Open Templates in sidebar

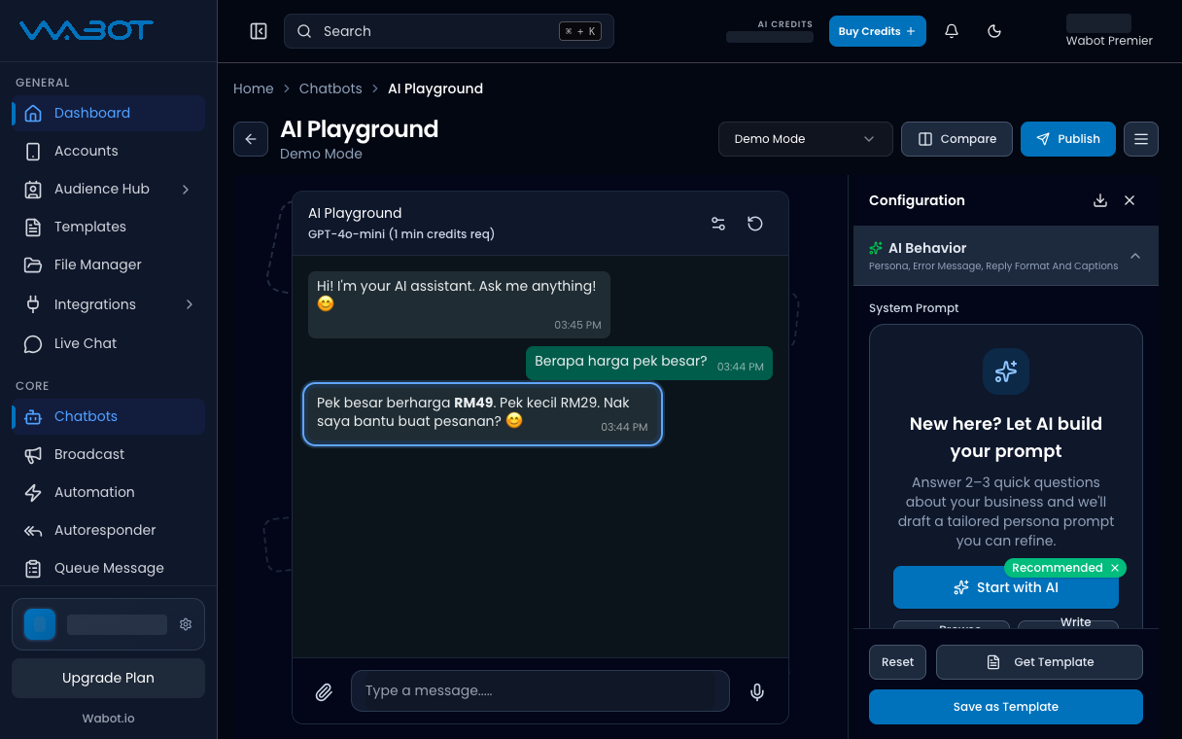tap(108, 227)
